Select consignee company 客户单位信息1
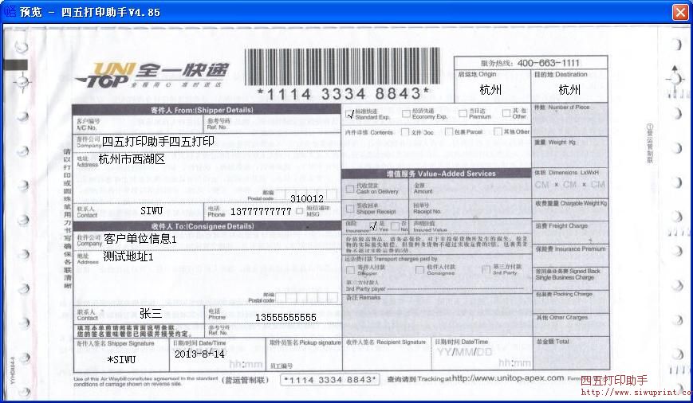693x403 pixels. coord(140,239)
